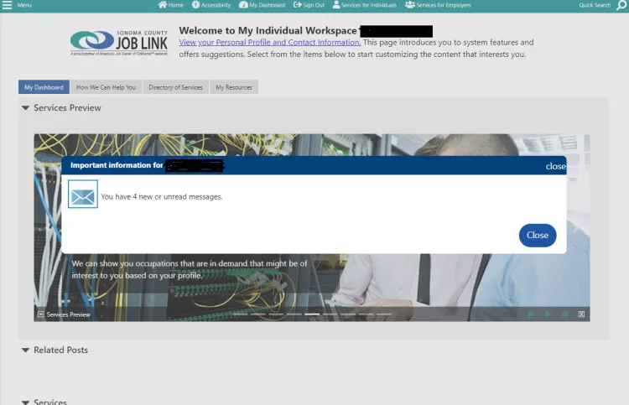Viewport: 629px width, 405px height.
Task: Open Home in top navigation
Action: pos(176,5)
